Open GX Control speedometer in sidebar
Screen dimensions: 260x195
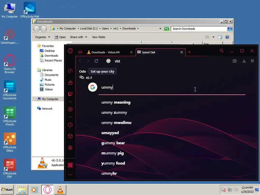coord(70,71)
